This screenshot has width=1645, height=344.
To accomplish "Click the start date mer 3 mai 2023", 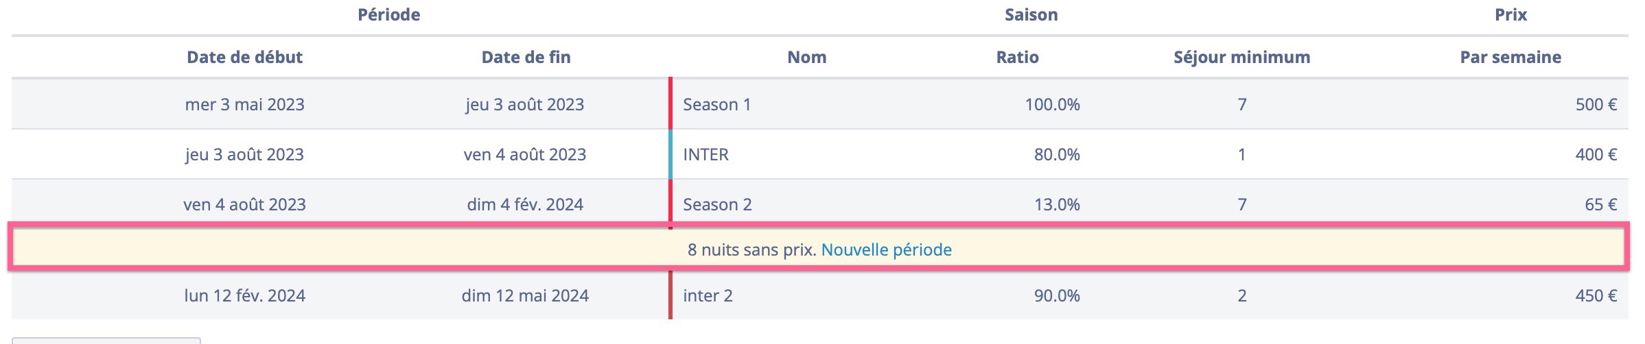I will pos(244,104).
